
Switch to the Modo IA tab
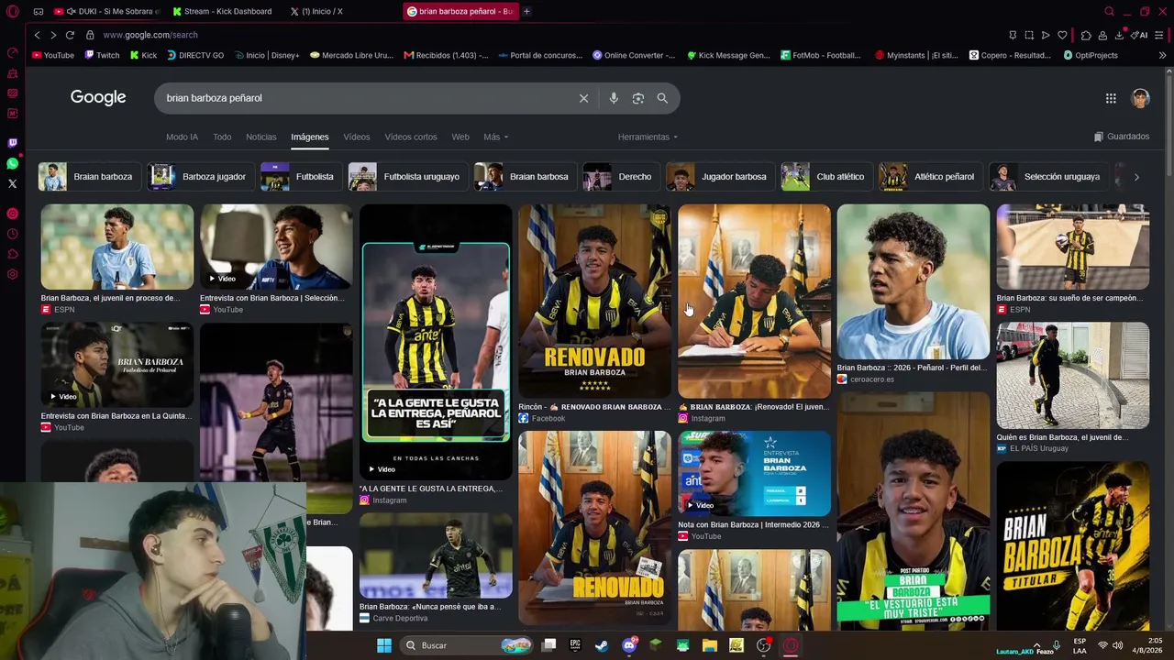pyautogui.click(x=182, y=137)
